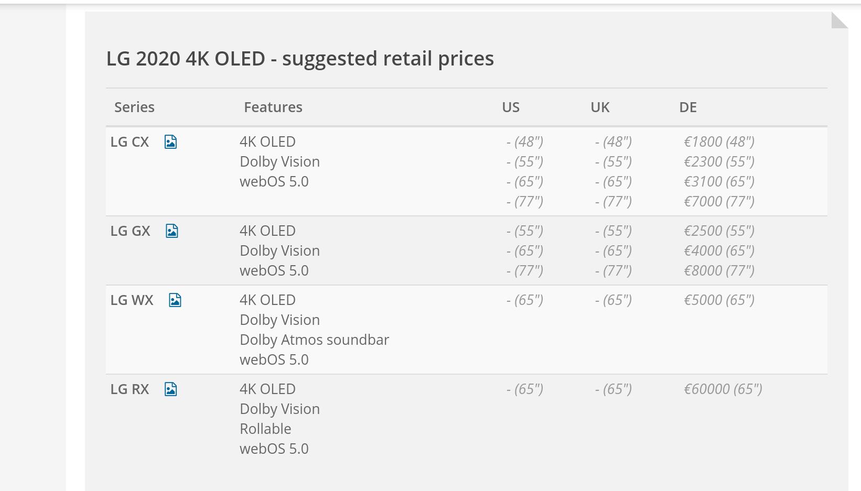The width and height of the screenshot is (861, 491).
Task: Click the Series column header
Action: pyautogui.click(x=134, y=107)
